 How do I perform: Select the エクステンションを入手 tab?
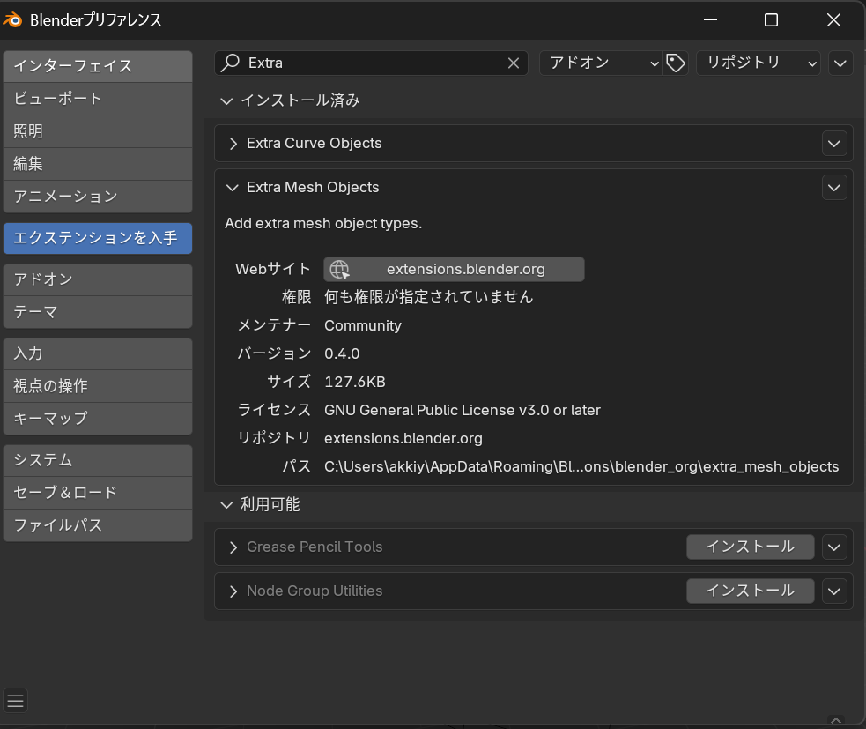pos(98,238)
